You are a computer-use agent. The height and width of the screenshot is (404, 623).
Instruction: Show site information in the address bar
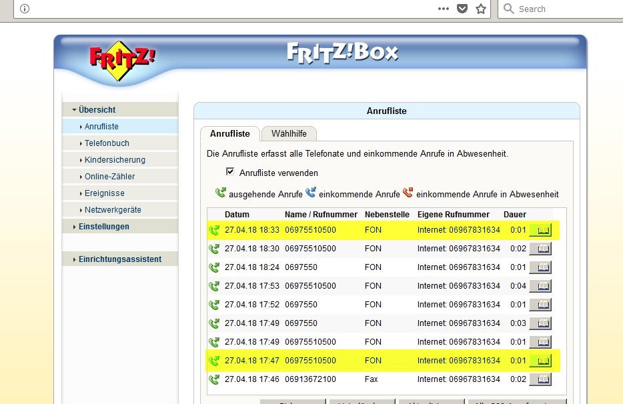(25, 9)
